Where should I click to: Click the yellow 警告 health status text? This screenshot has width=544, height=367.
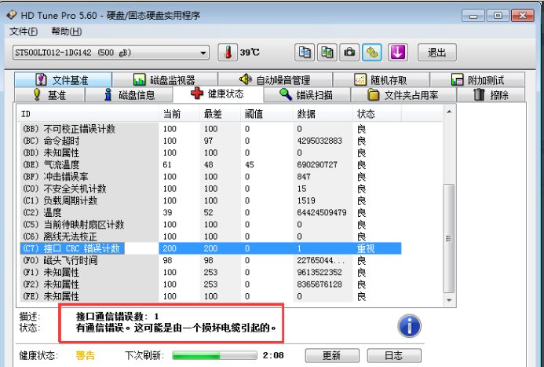(85, 355)
